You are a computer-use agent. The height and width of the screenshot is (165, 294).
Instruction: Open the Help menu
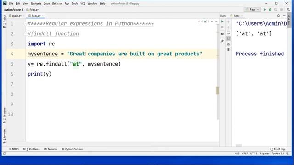pyautogui.click(x=102, y=3)
